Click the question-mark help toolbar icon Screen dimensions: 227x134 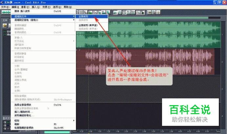[x=158, y=12]
